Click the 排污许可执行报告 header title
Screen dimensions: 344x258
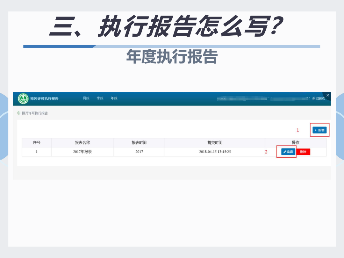click(x=44, y=99)
